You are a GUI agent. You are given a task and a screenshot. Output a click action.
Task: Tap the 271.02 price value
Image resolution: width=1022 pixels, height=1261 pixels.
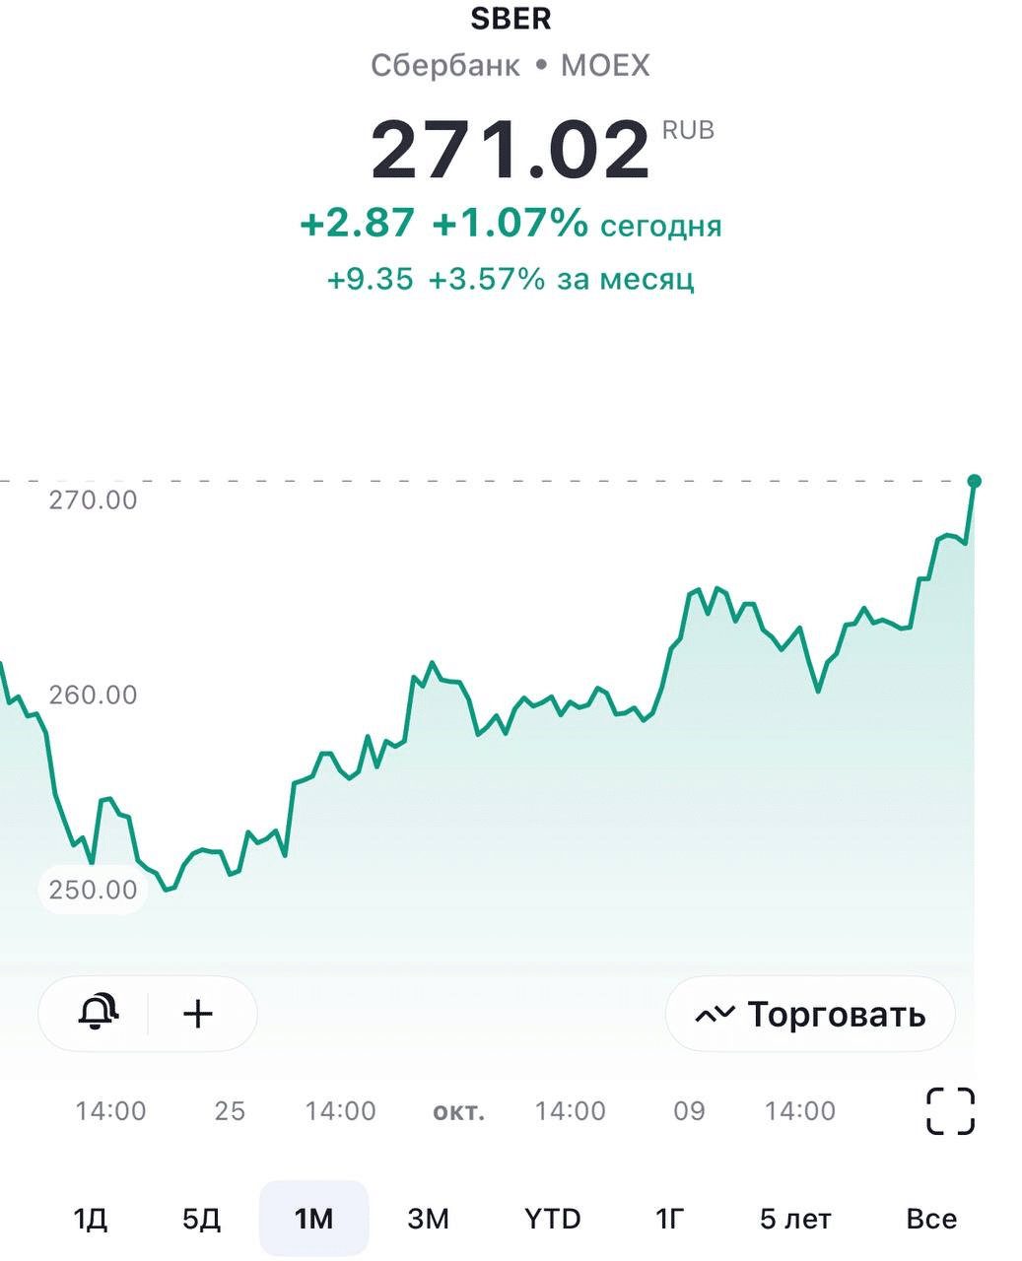(511, 150)
